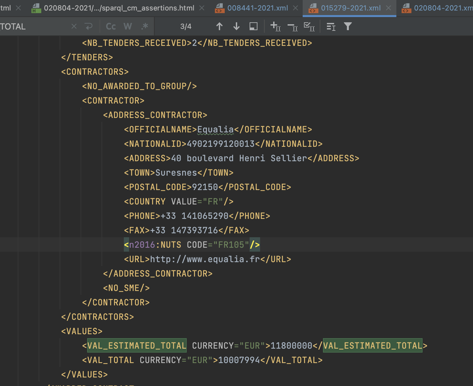Viewport: 473px width, 386px height.
Task: Enable regex search mode
Action: click(145, 26)
